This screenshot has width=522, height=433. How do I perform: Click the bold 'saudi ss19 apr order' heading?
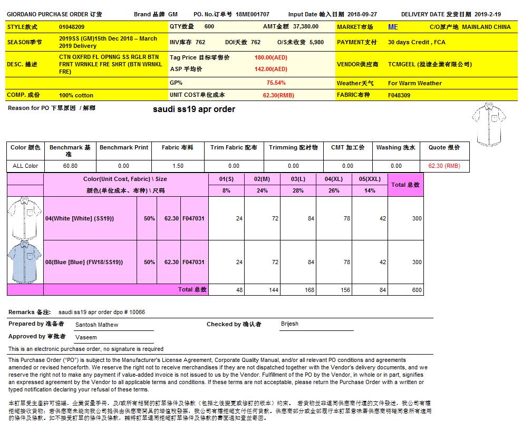(194, 109)
